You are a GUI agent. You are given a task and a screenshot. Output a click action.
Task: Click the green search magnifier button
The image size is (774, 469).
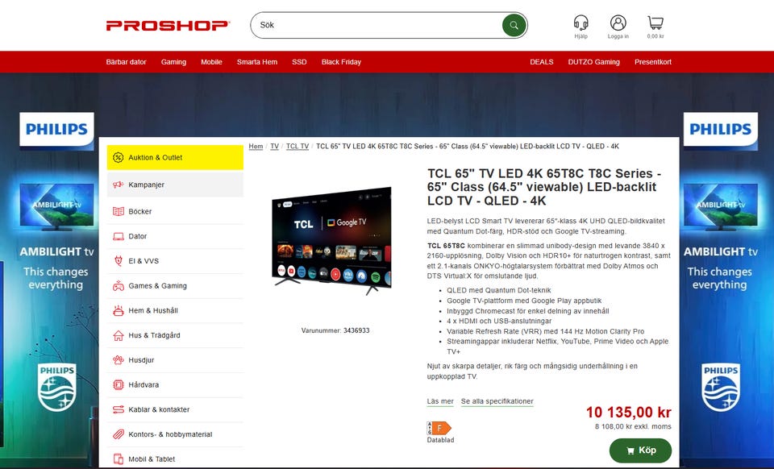tap(514, 25)
